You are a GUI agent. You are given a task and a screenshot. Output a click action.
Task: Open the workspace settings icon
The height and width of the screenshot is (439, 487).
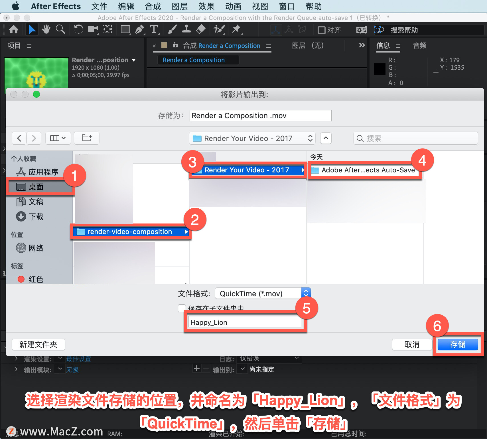coord(362,30)
